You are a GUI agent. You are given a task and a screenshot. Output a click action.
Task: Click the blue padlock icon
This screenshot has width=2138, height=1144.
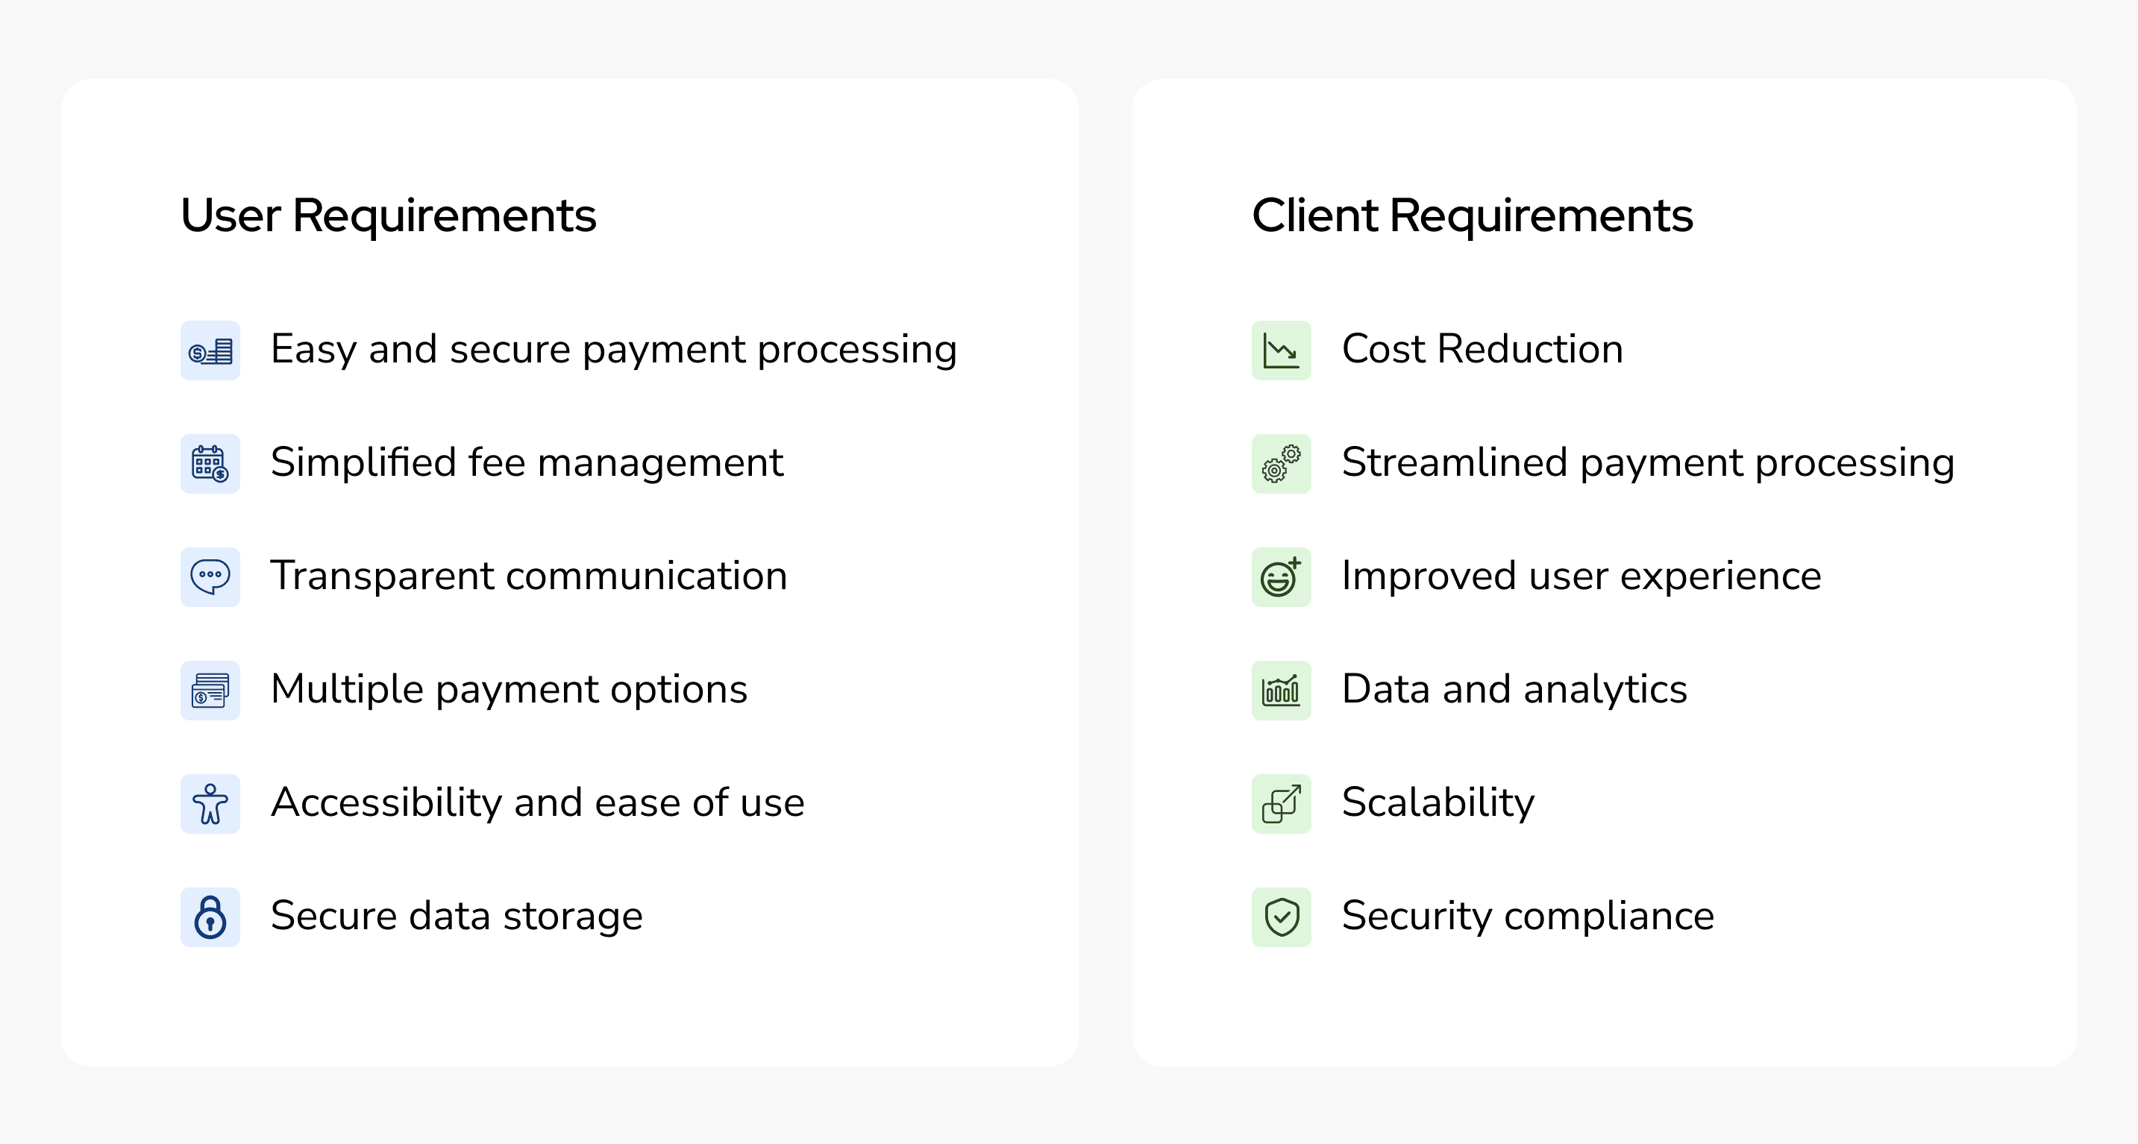click(x=210, y=917)
